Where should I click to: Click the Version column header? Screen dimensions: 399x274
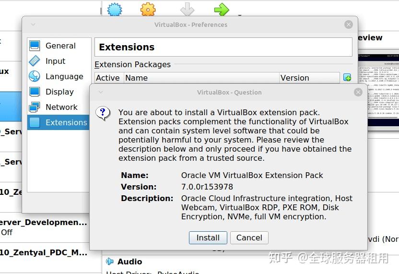[x=309, y=78]
